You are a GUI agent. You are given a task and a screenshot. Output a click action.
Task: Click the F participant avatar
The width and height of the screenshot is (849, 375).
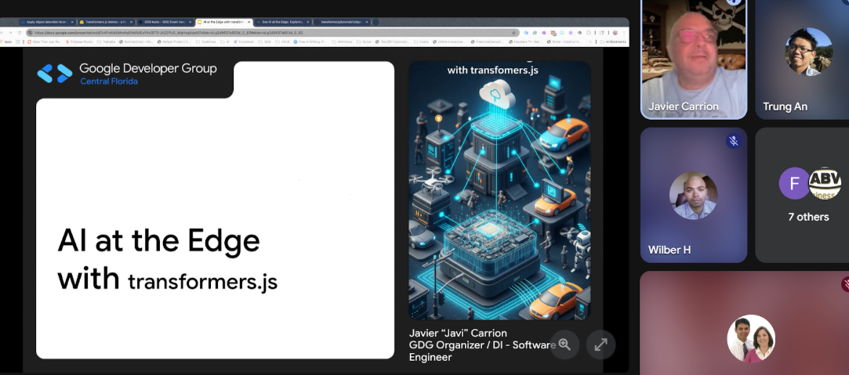pos(794,183)
